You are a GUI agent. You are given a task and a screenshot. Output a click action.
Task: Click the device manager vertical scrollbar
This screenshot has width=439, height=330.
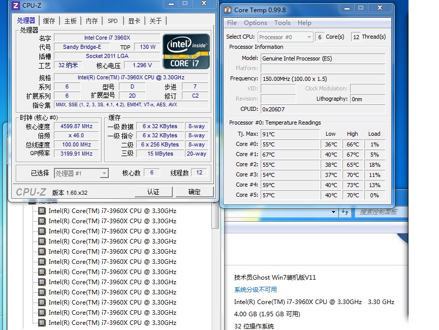coord(215,216)
